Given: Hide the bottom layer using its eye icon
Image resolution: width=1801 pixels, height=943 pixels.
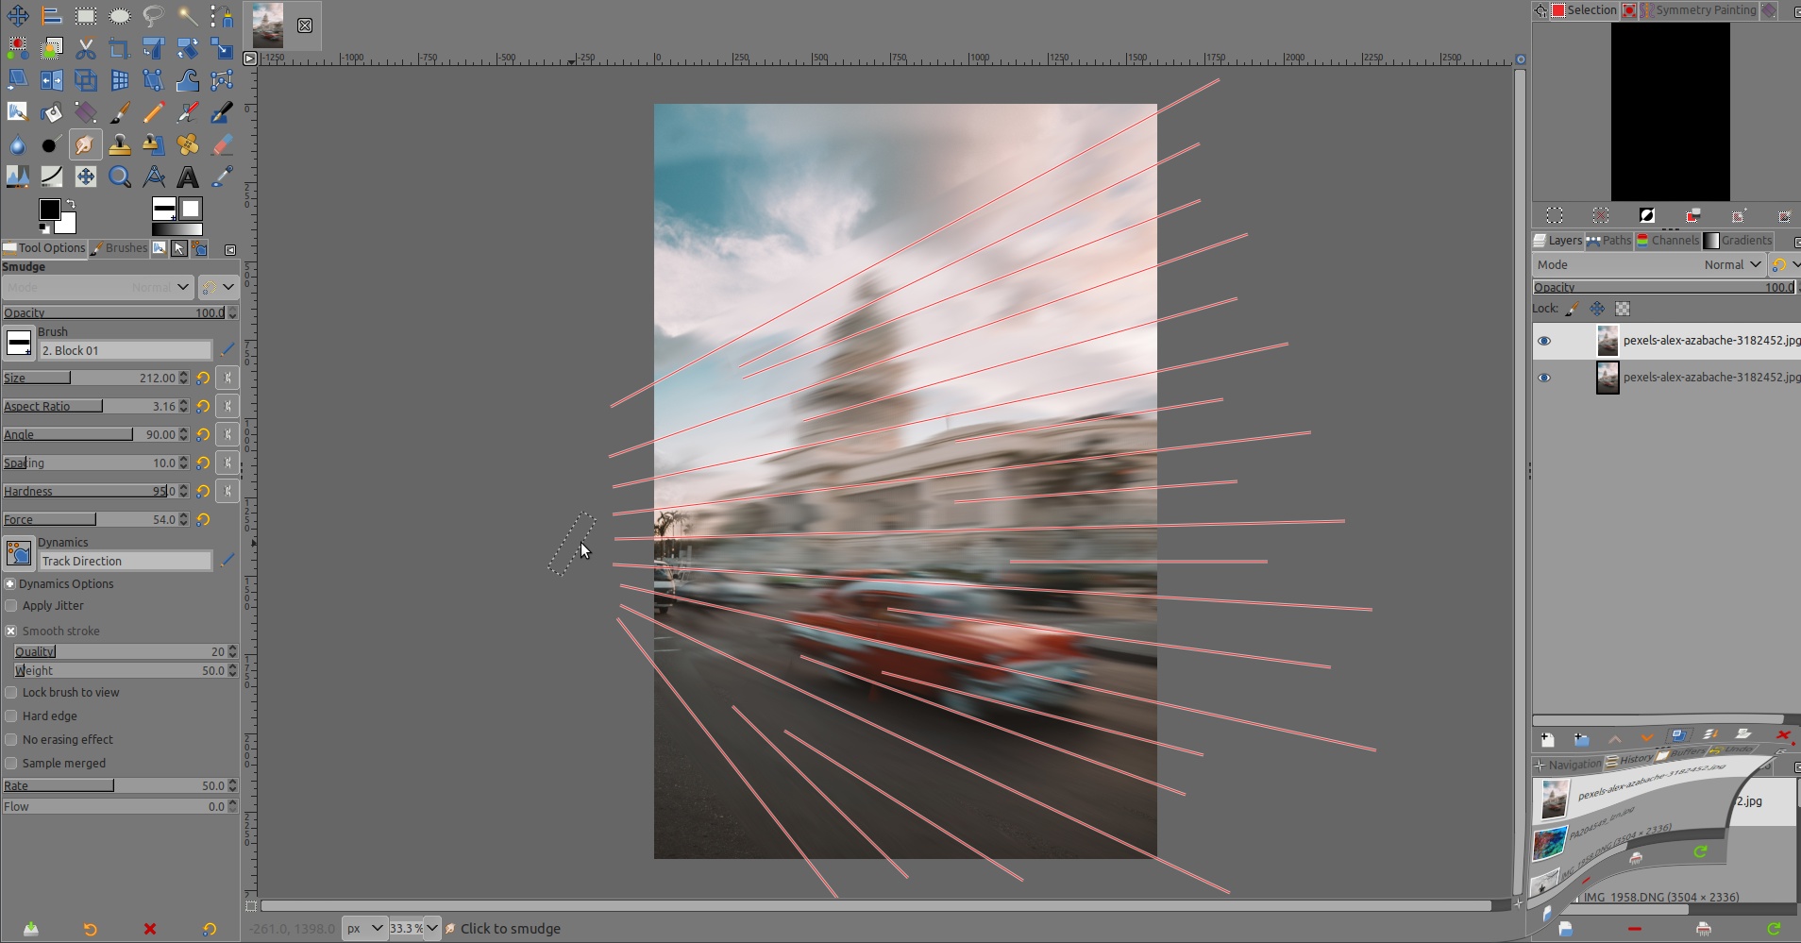Looking at the screenshot, I should tap(1544, 378).
